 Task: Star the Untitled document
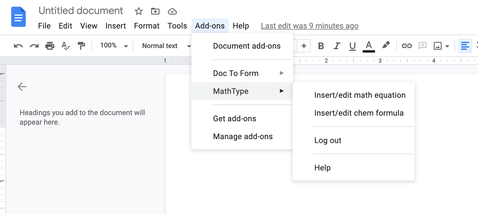tap(139, 11)
